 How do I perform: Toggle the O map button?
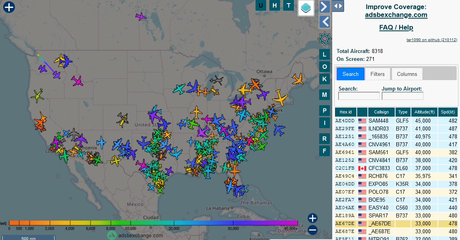[324, 66]
